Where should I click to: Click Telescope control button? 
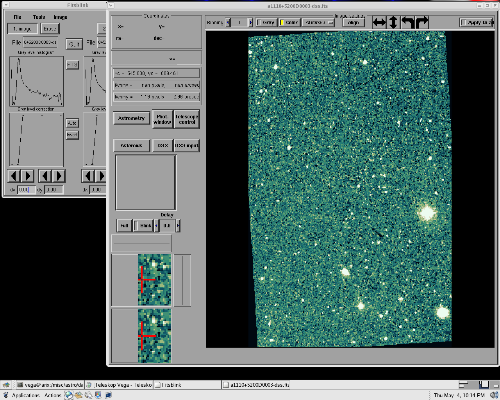187,119
